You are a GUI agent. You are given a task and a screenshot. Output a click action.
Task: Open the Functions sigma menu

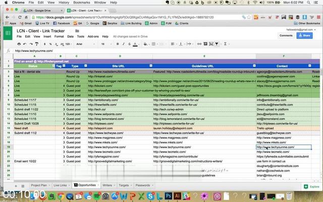tap(226, 44)
